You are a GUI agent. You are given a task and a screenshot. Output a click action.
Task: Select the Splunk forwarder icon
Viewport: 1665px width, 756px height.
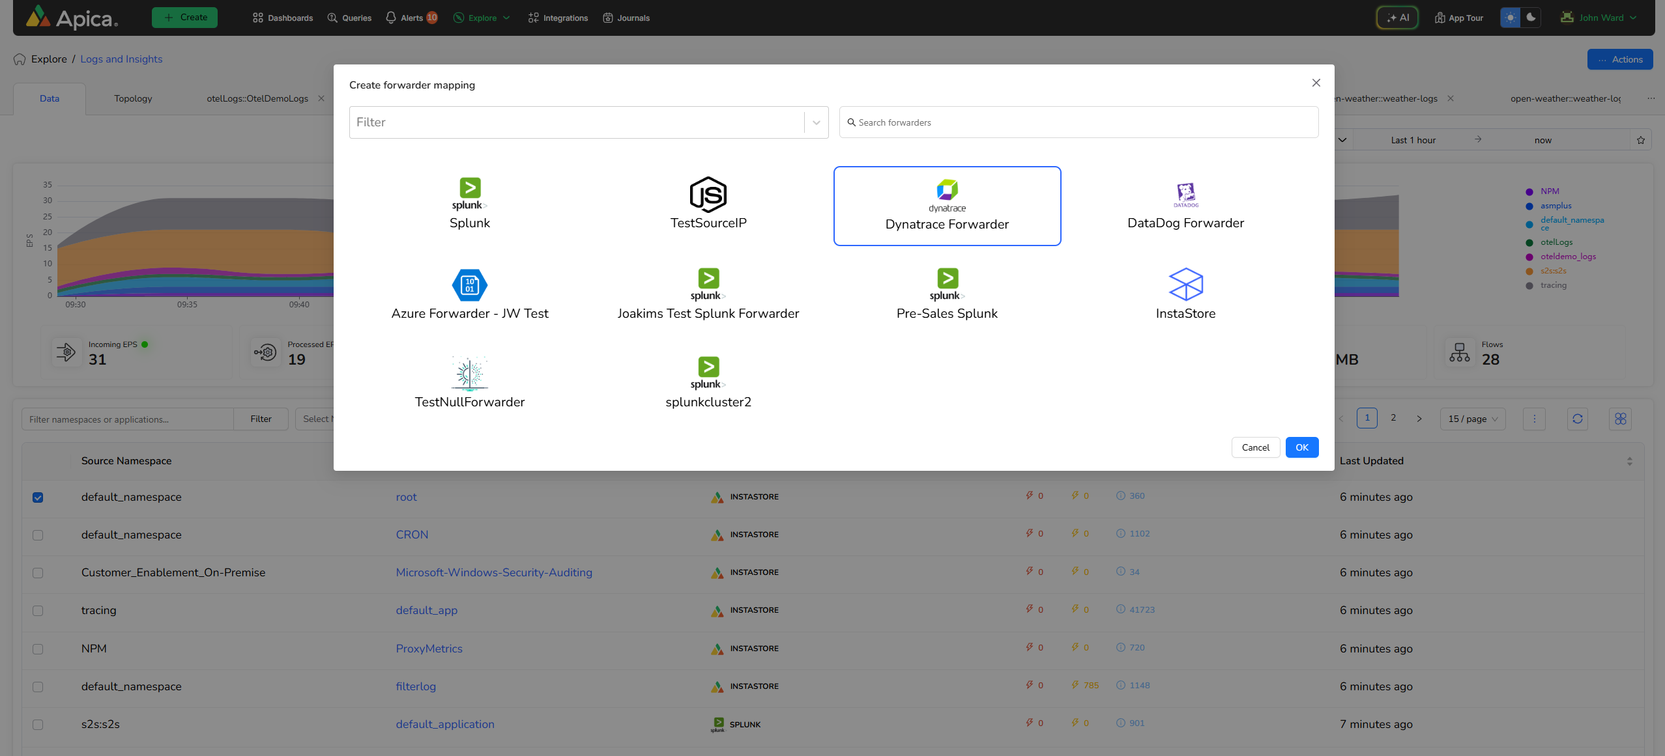(469, 193)
